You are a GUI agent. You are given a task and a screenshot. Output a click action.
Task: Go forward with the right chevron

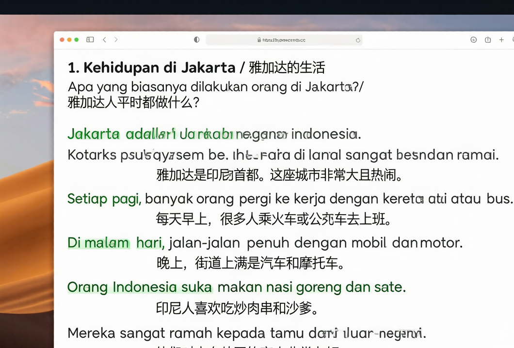click(116, 40)
